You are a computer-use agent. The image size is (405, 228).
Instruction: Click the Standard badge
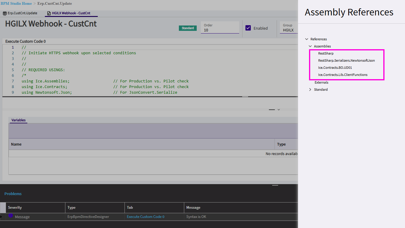point(187,28)
